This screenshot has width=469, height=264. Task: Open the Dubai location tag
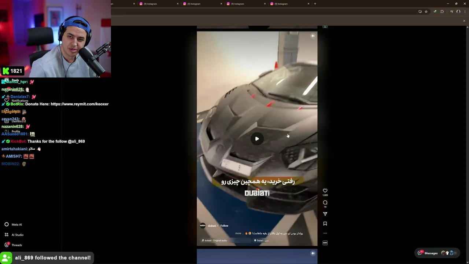click(x=262, y=241)
